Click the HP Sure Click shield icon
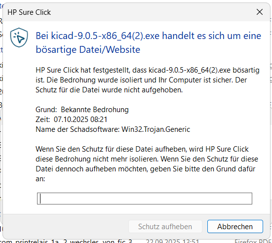This screenshot has width=272, height=243. pyautogui.click(x=19, y=38)
